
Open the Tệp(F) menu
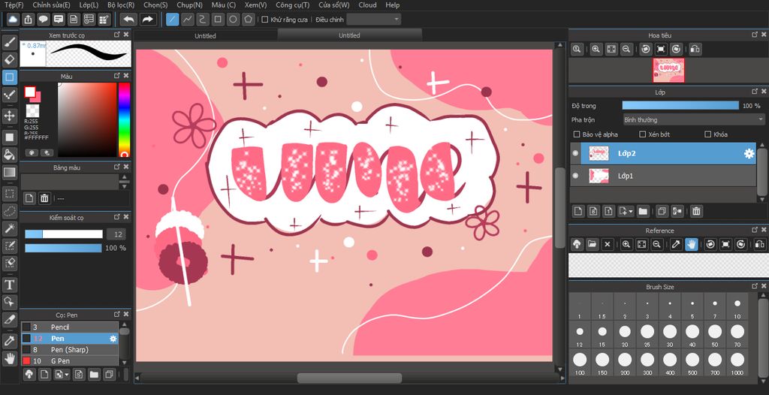14,5
